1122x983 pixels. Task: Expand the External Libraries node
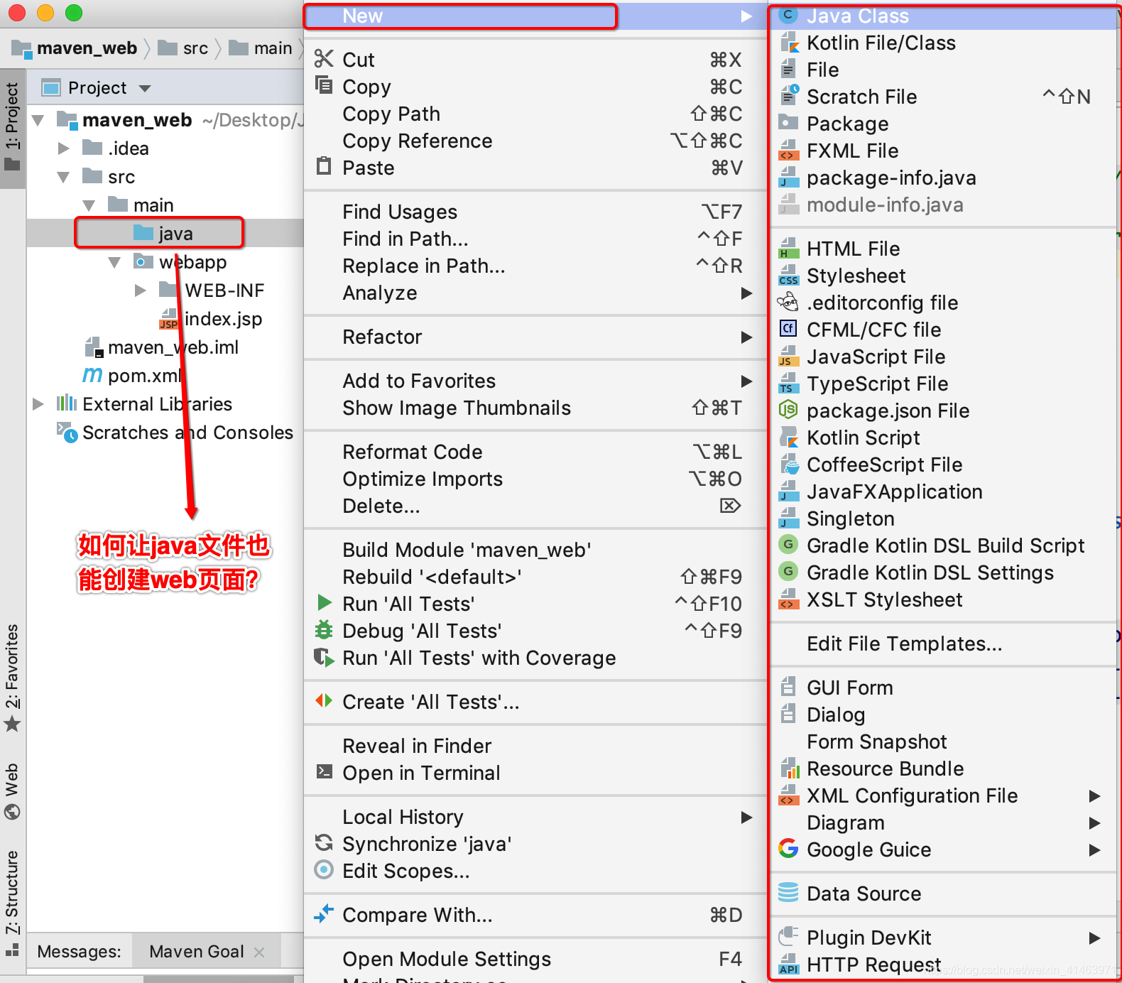(x=38, y=404)
